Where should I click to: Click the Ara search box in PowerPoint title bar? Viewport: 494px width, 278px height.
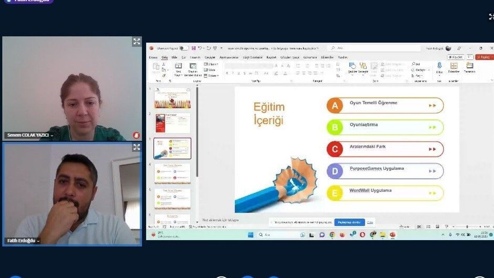pyautogui.click(x=374, y=48)
